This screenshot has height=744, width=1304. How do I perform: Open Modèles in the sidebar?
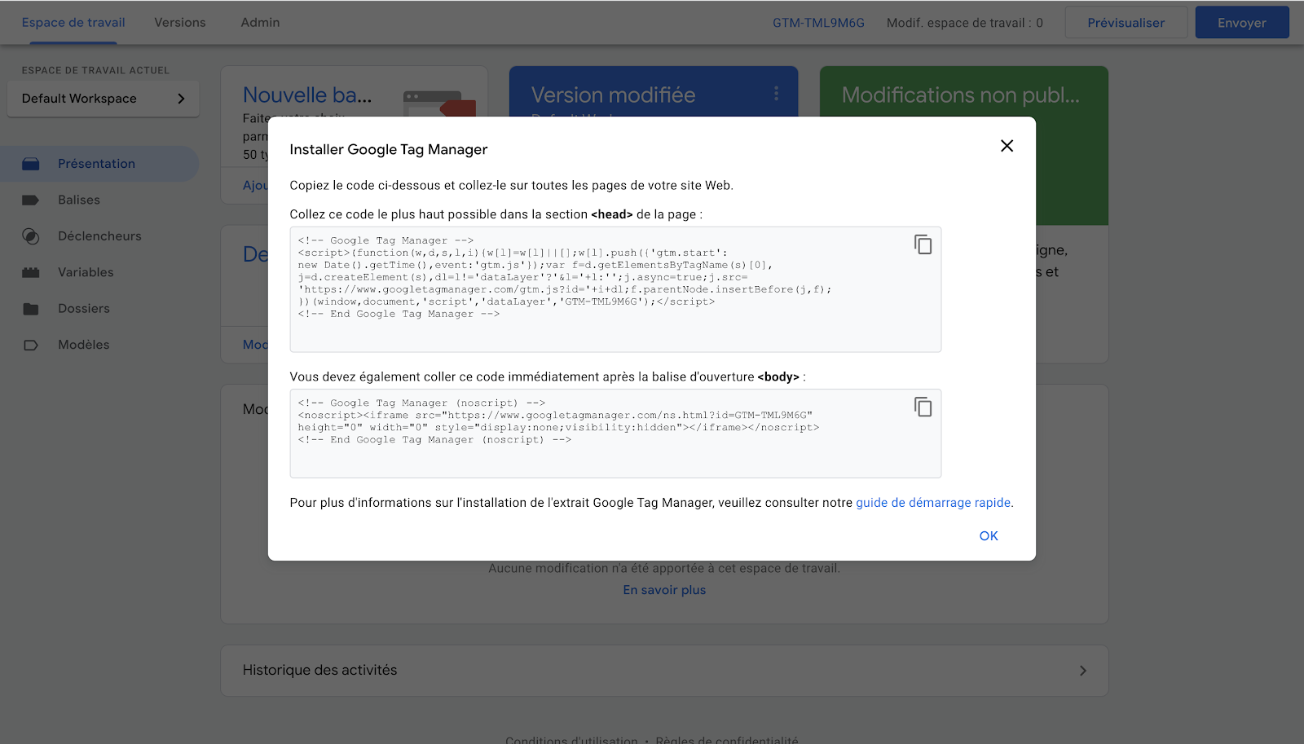(84, 345)
